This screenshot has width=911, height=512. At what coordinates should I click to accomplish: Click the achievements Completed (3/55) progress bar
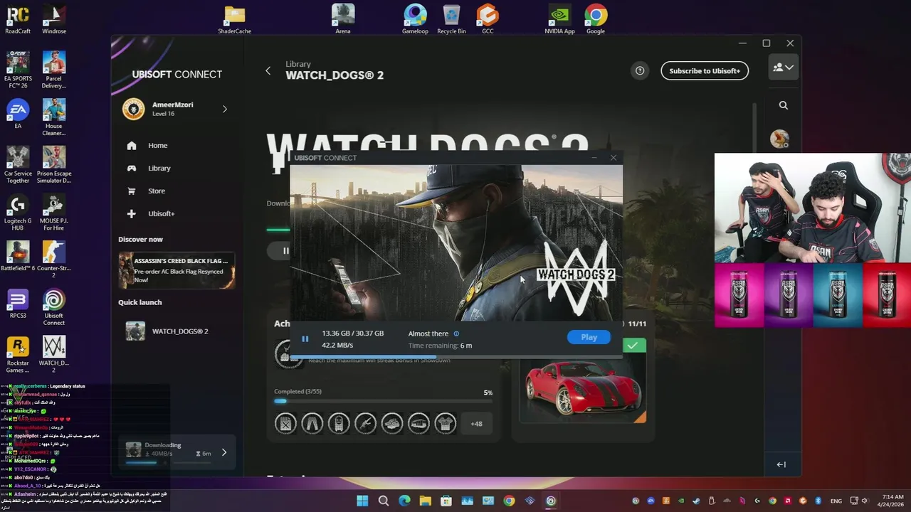point(383,401)
